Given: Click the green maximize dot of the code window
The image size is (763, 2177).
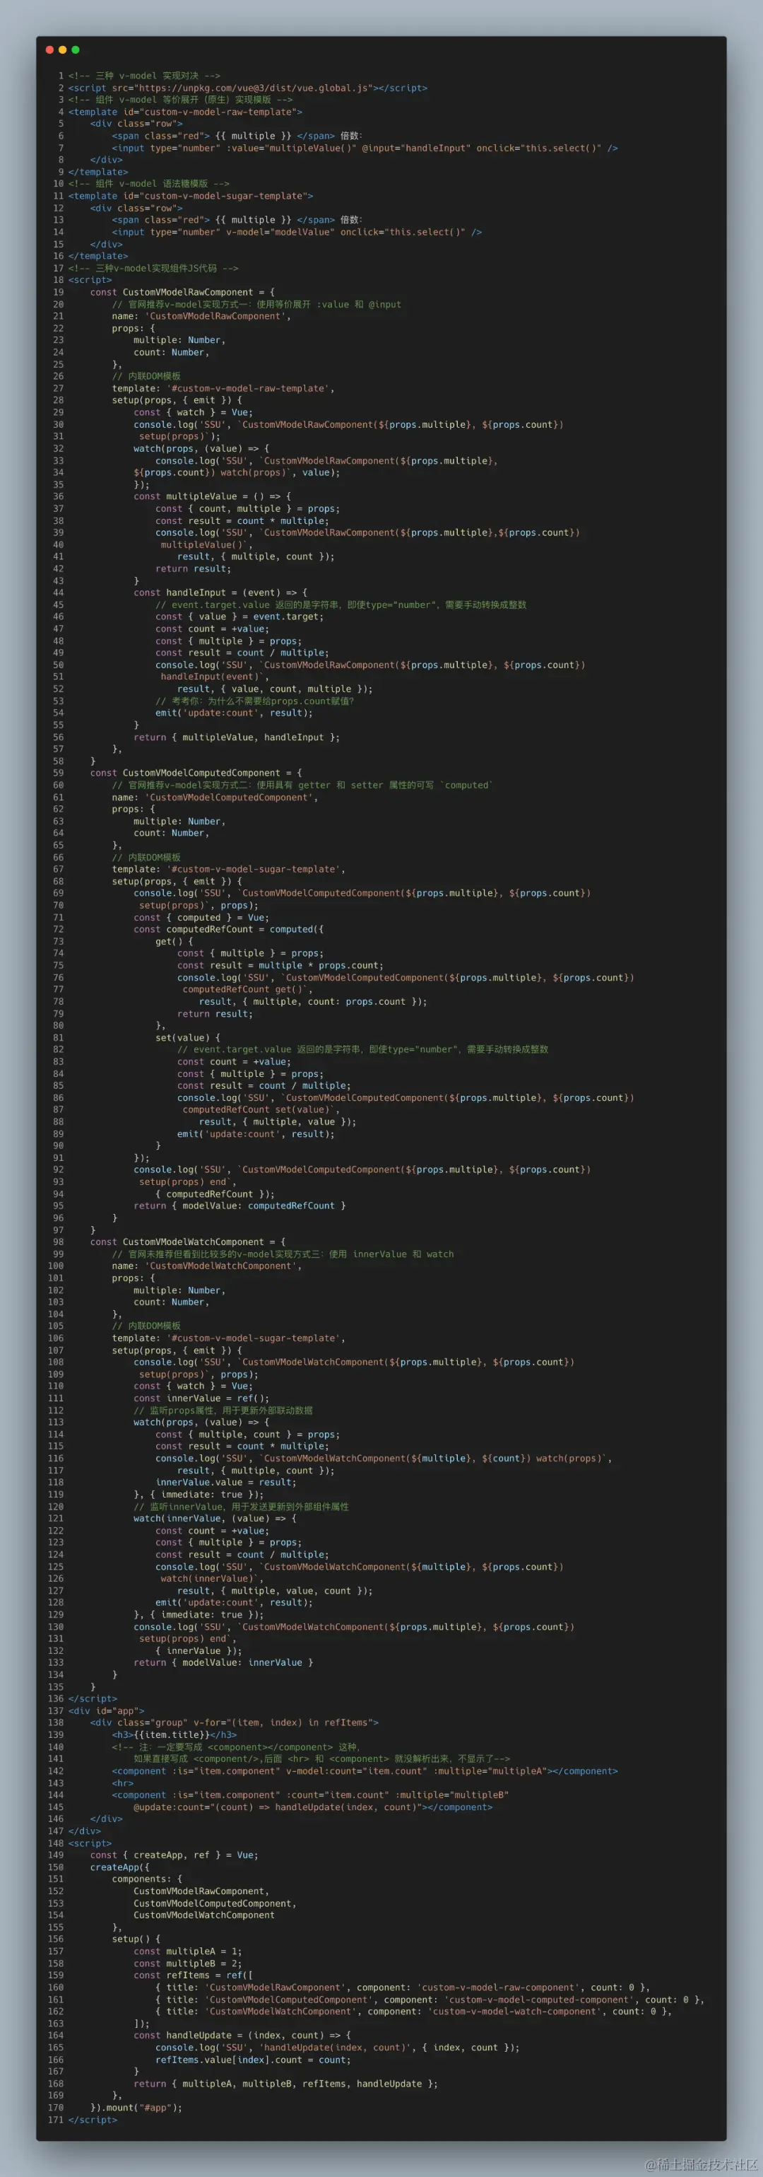Looking at the screenshot, I should [x=76, y=50].
